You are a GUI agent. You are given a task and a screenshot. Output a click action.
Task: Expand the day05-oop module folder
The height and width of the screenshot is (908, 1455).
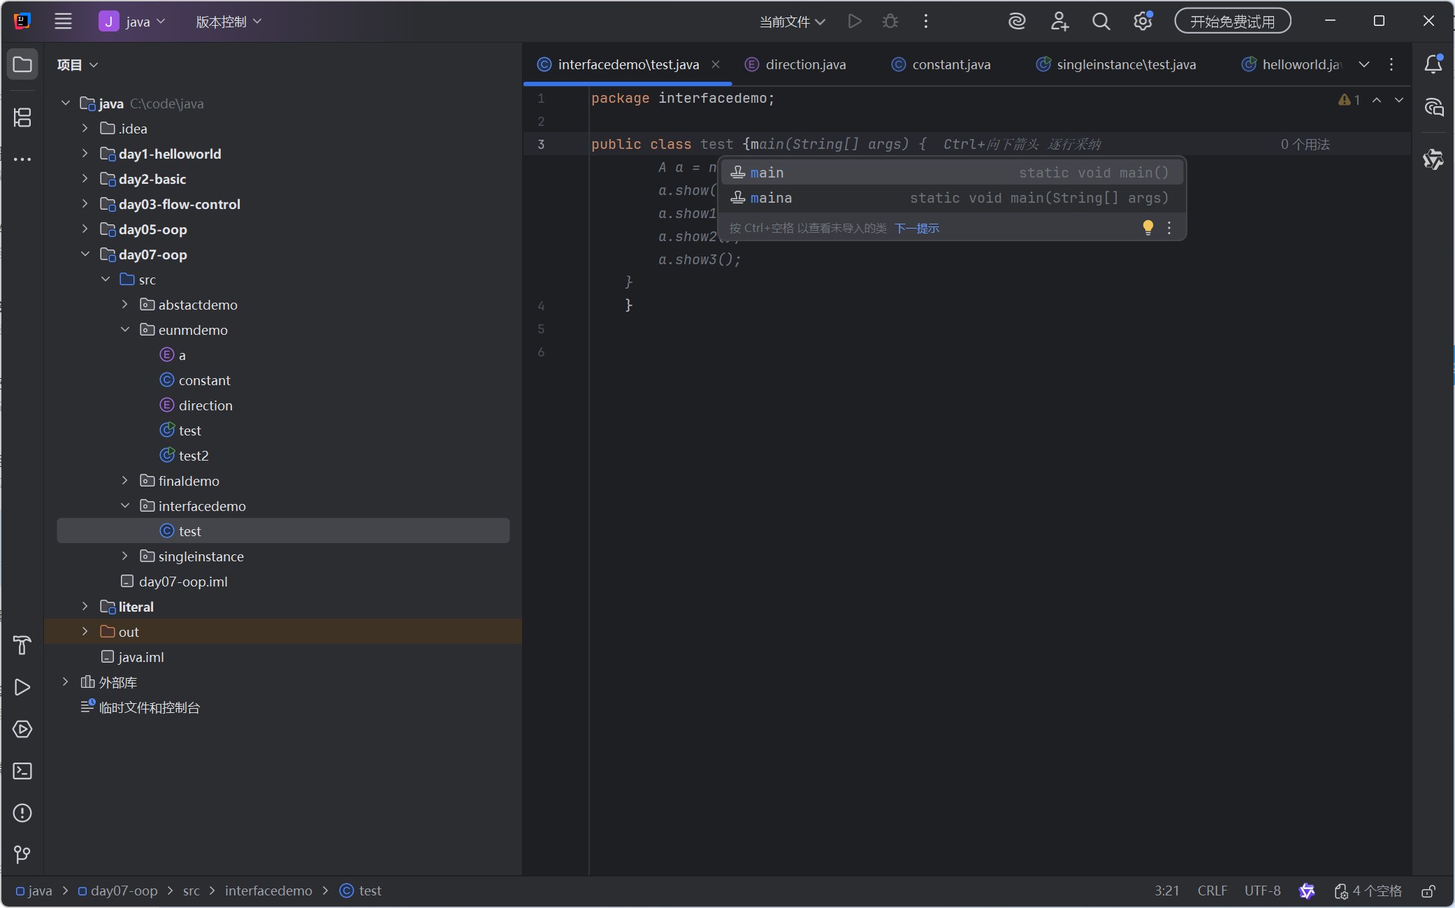coord(85,229)
